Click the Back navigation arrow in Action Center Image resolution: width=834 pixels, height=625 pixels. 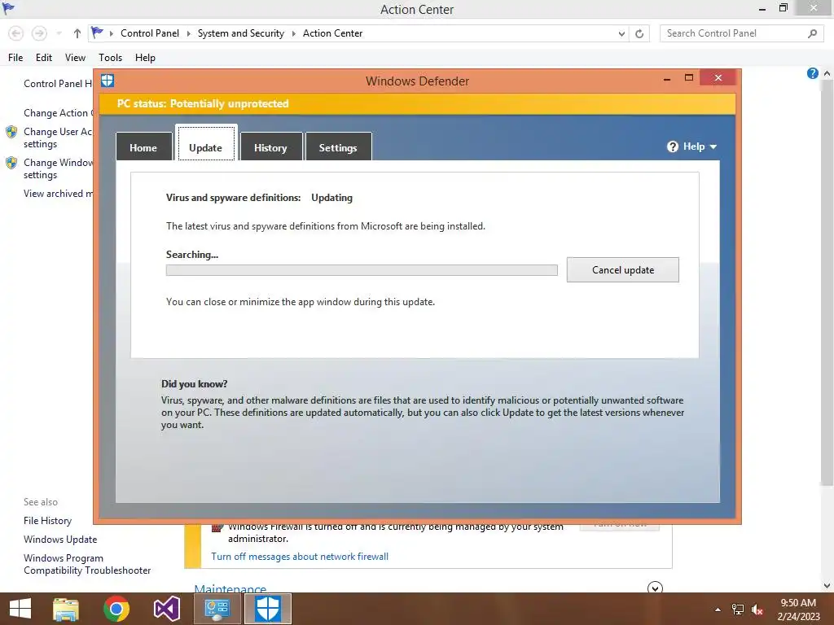coord(16,33)
